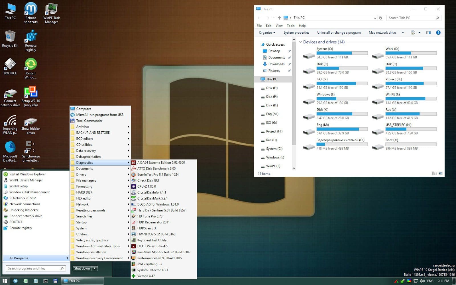456x285 pixels.
Task: Launch CrystalDiskInfo 7.1.1
Action: click(x=164, y=192)
